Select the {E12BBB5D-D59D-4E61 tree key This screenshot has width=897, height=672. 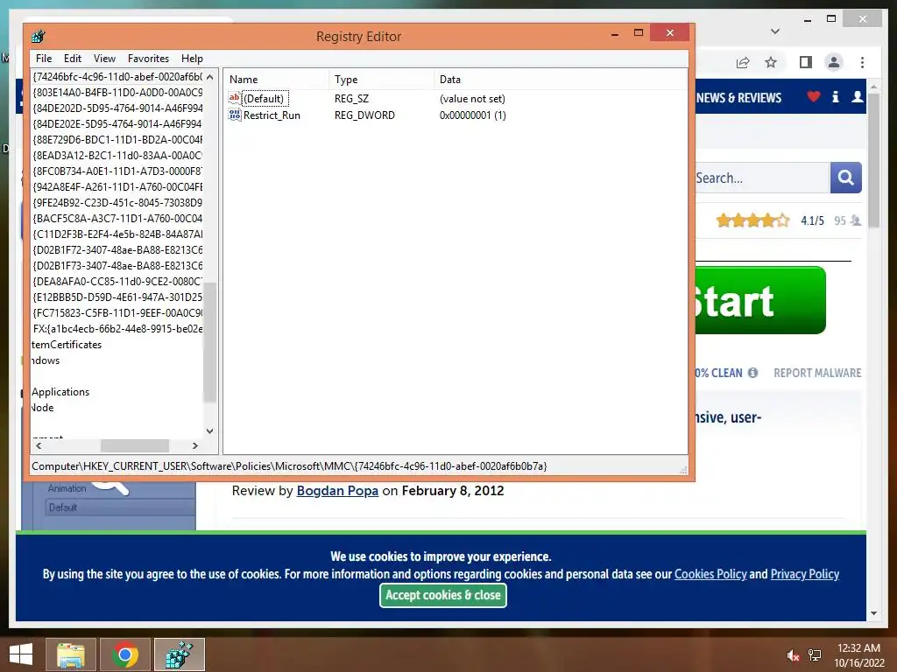(x=117, y=297)
